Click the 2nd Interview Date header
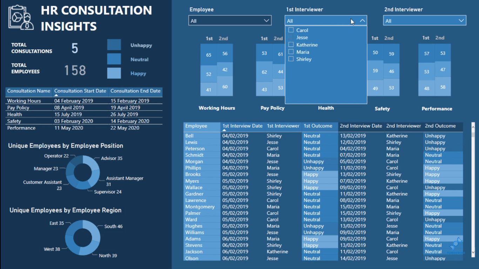 [x=361, y=126]
